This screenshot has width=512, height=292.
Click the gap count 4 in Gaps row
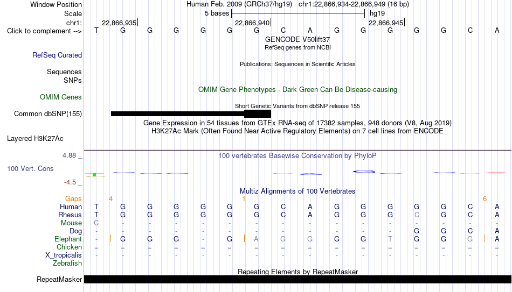tap(110, 199)
